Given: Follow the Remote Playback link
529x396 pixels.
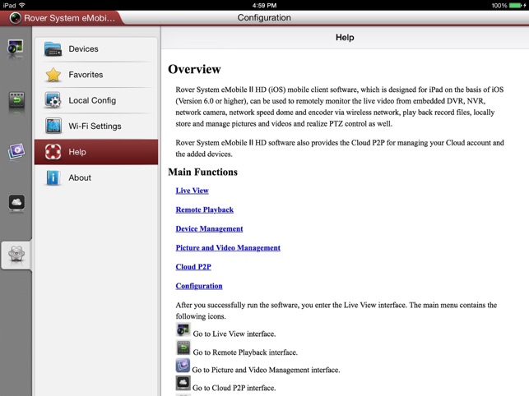Looking at the screenshot, I should [205, 210].
